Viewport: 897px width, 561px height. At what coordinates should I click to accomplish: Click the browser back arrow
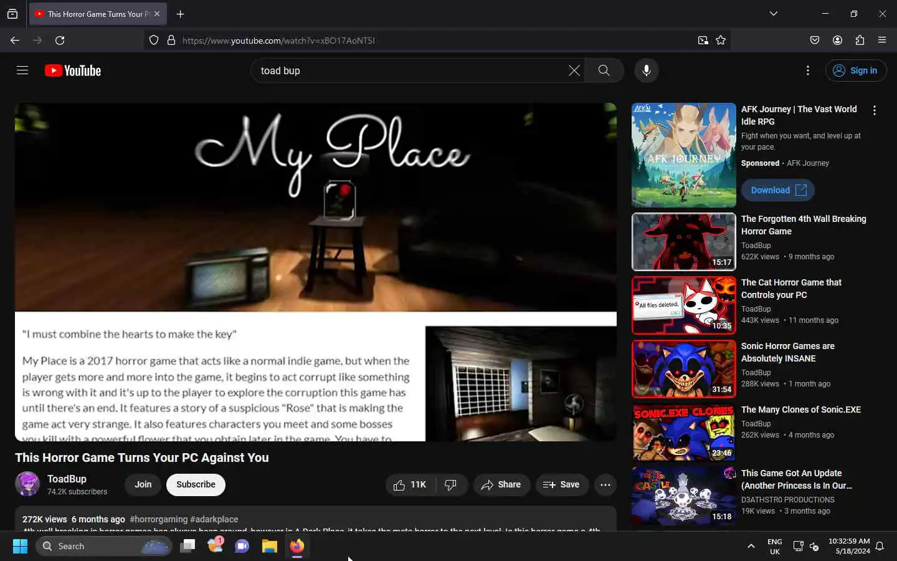click(x=15, y=41)
